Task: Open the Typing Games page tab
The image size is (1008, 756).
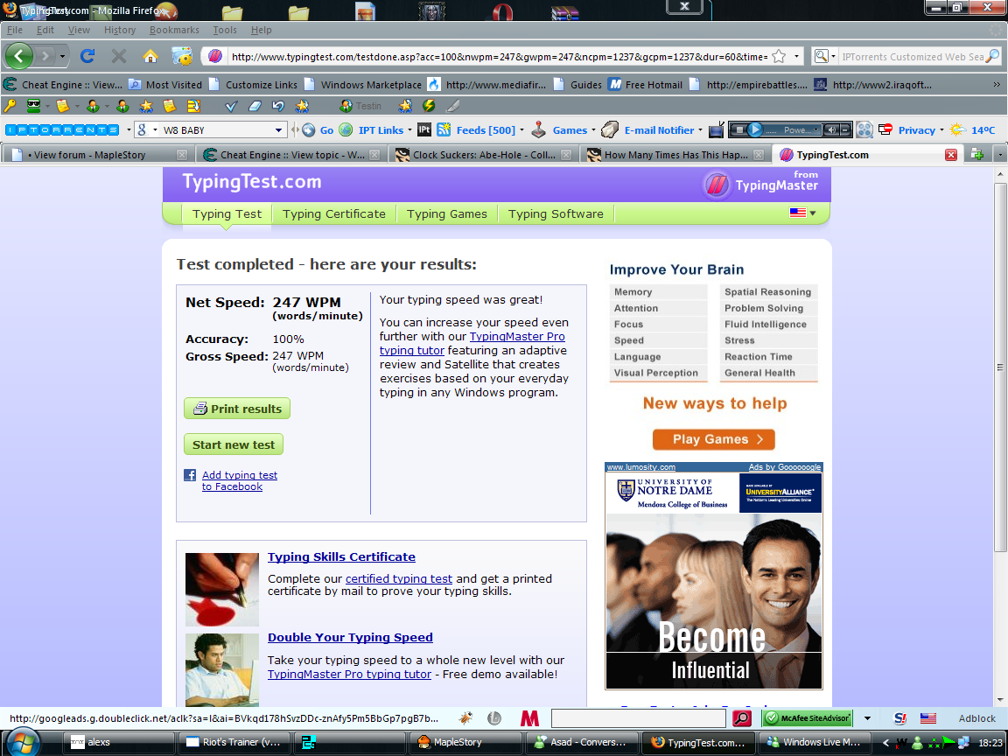Action: 447,214
